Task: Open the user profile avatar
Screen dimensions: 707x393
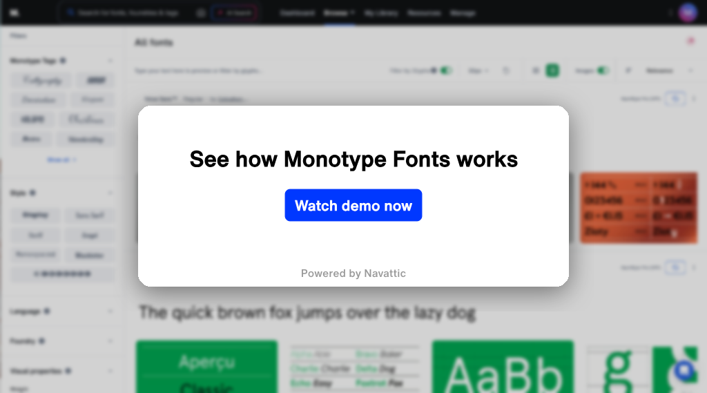Action: (x=688, y=12)
